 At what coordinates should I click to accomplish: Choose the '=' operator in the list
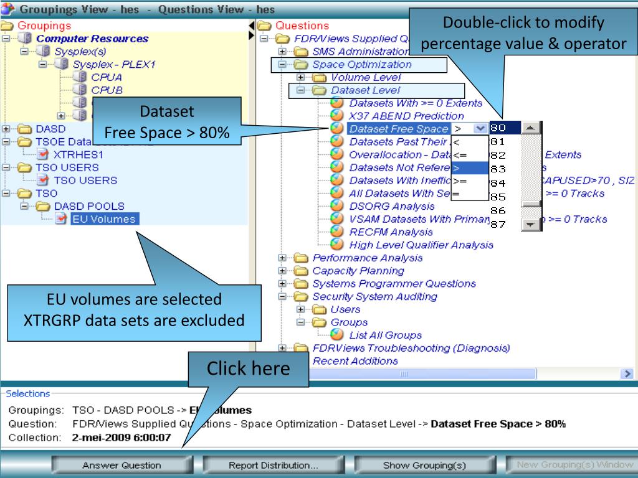tap(470, 194)
